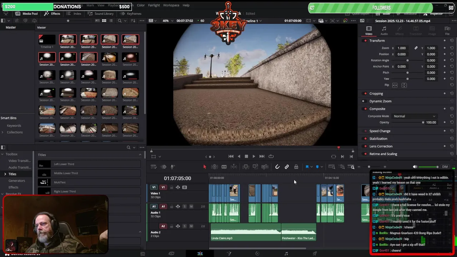Reset the Opacity value
457x257 pixels.
452,122
